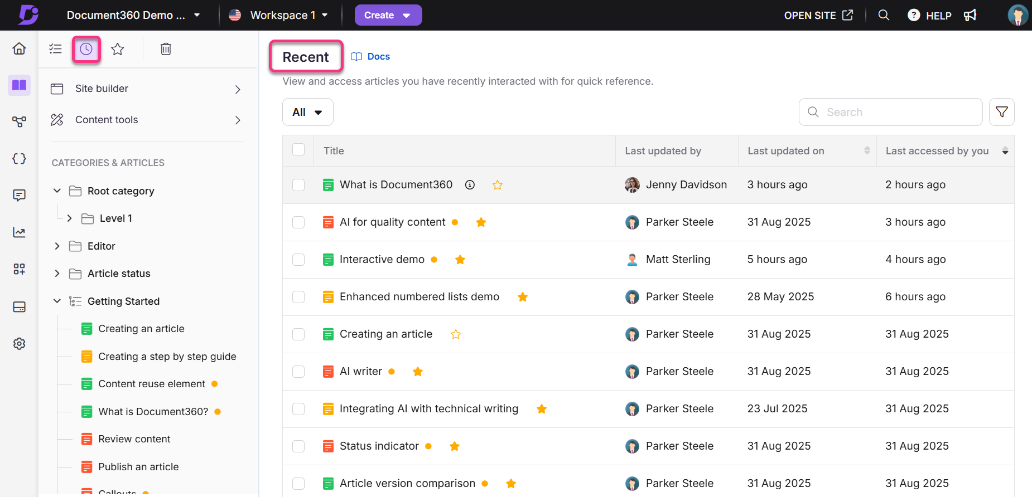Open the Docs link near Recent heading

pyautogui.click(x=370, y=56)
